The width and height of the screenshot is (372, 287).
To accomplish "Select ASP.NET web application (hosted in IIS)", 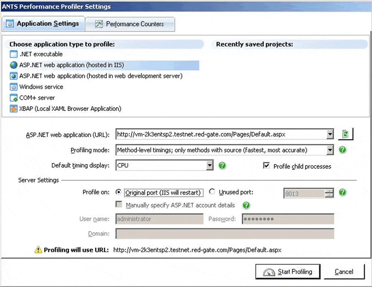I will click(x=104, y=65).
